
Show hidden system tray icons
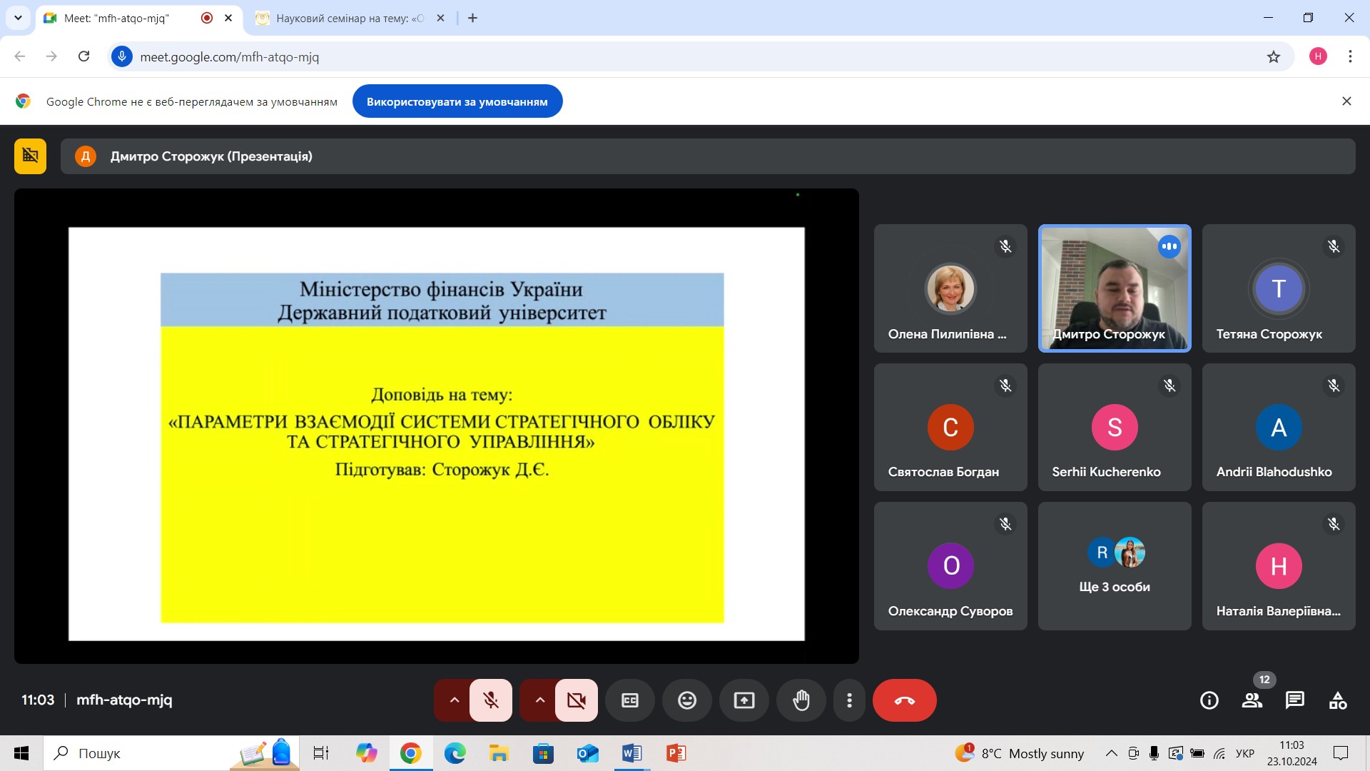click(x=1112, y=753)
